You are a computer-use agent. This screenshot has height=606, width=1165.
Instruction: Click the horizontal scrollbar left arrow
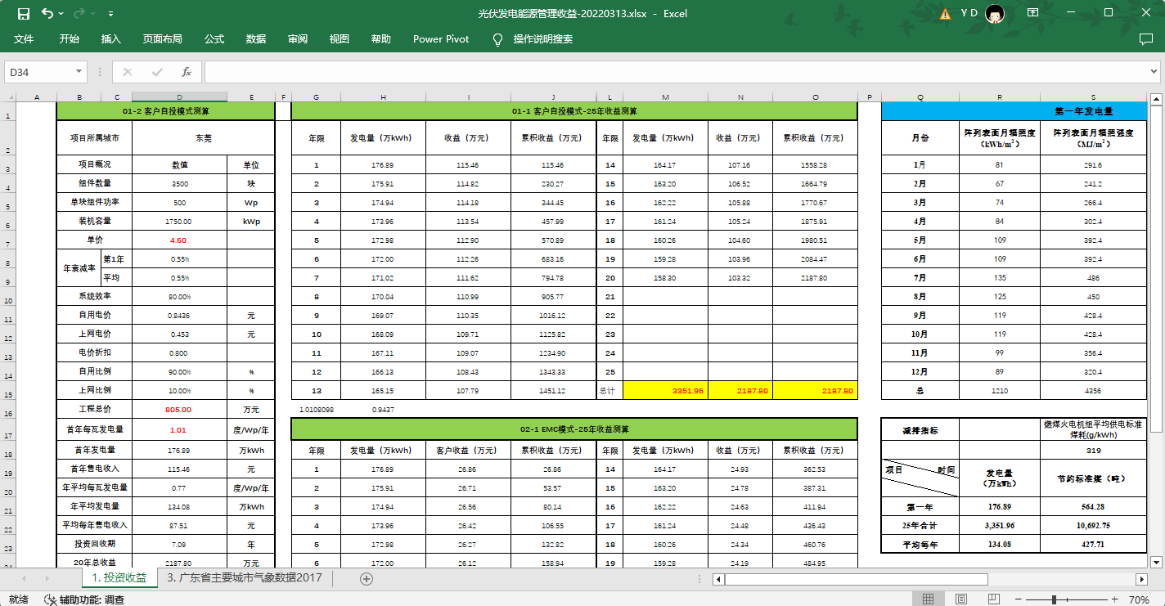(x=718, y=579)
